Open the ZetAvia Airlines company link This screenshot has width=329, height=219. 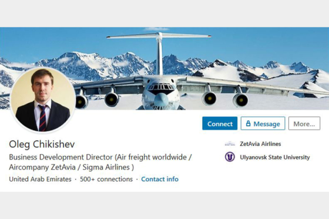260,144
